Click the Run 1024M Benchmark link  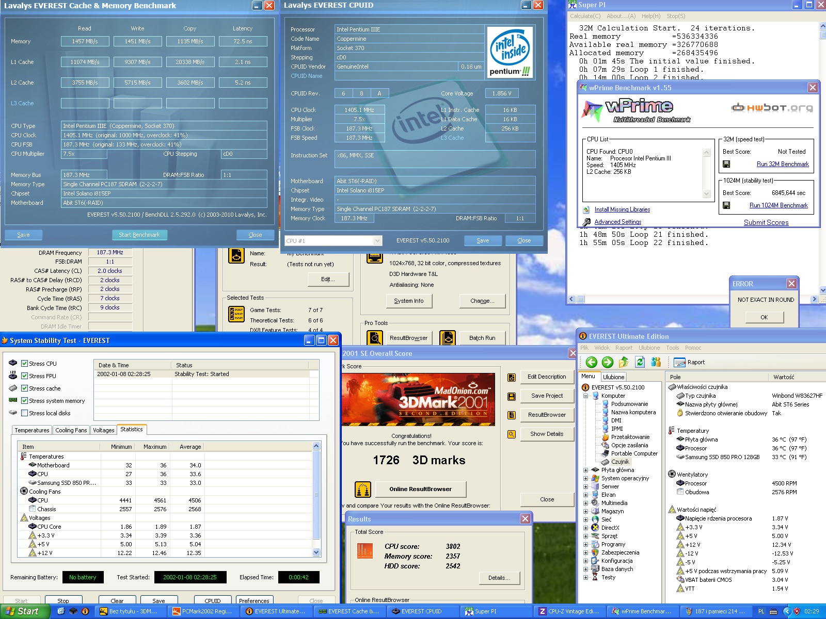tap(779, 205)
